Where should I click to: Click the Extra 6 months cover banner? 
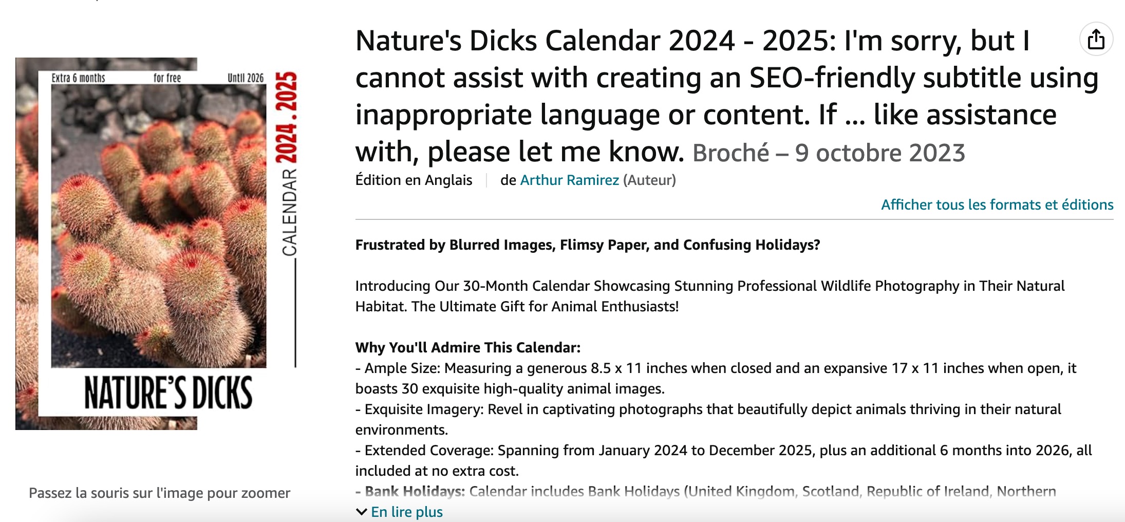(79, 78)
